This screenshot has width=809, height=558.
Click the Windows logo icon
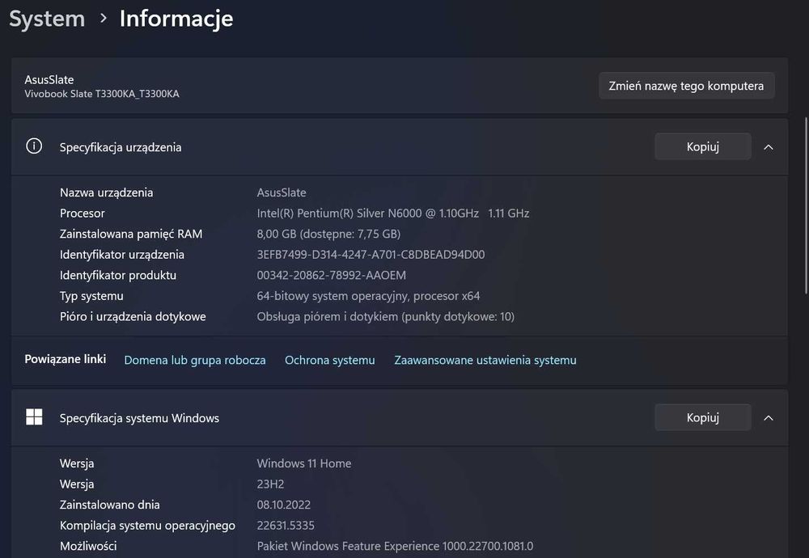click(x=34, y=417)
